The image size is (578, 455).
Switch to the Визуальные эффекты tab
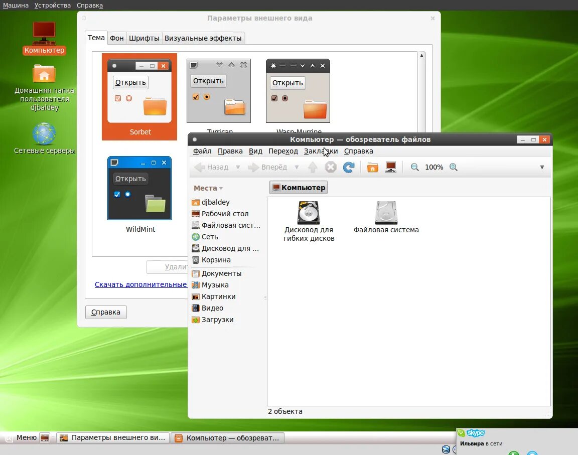coord(203,38)
